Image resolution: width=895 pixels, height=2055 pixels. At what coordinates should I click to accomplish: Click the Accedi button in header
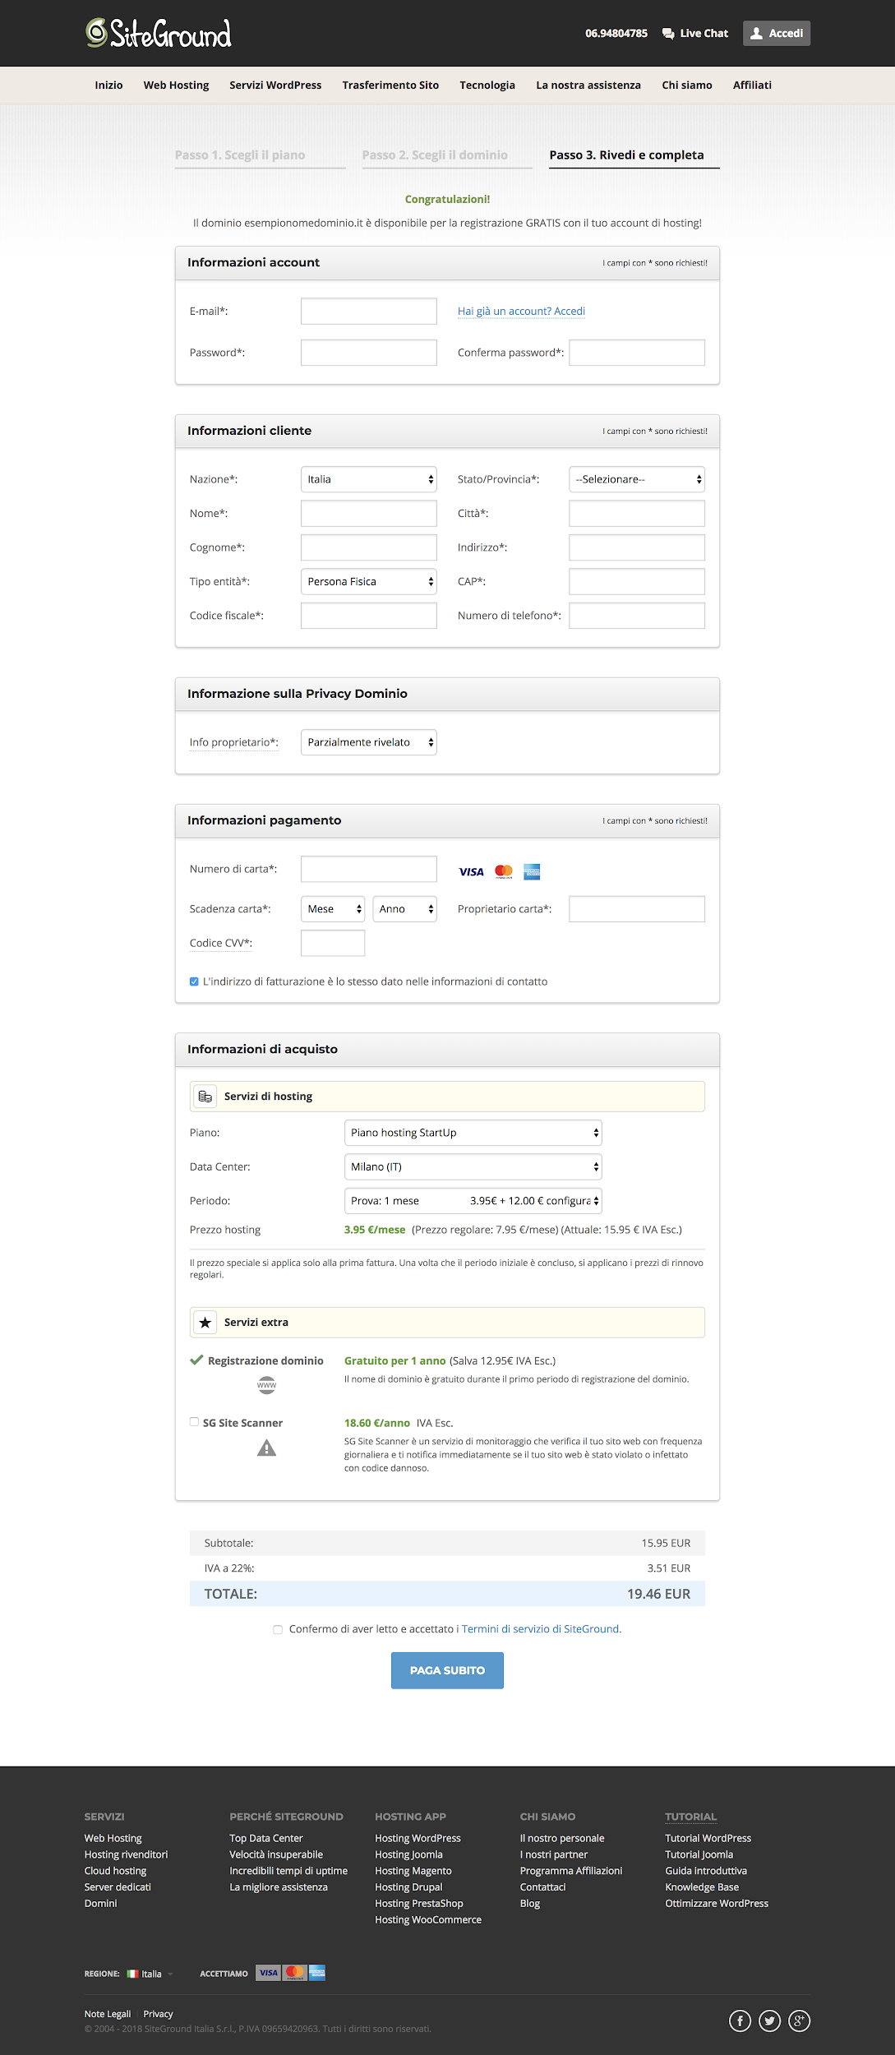[x=777, y=34]
